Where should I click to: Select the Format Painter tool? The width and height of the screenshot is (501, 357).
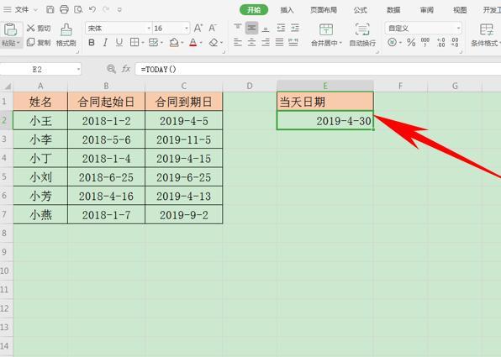[x=66, y=34]
